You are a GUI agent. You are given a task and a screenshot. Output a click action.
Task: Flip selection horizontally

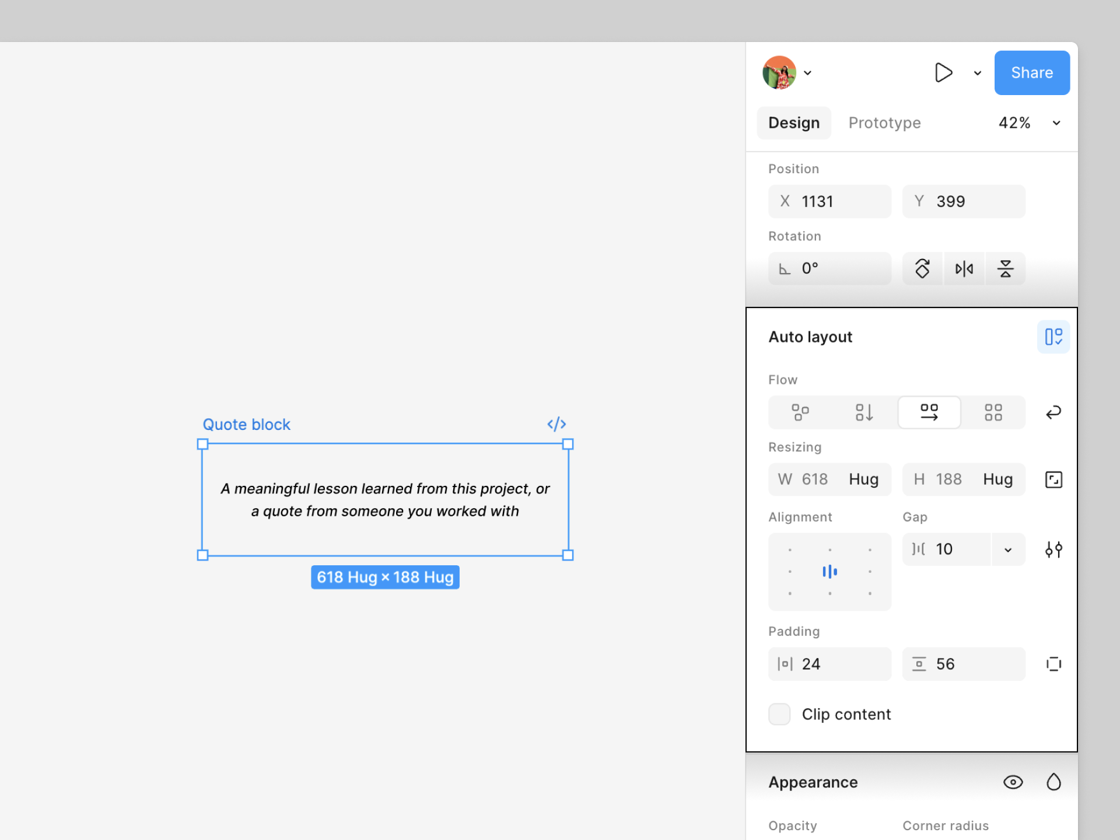click(x=964, y=268)
